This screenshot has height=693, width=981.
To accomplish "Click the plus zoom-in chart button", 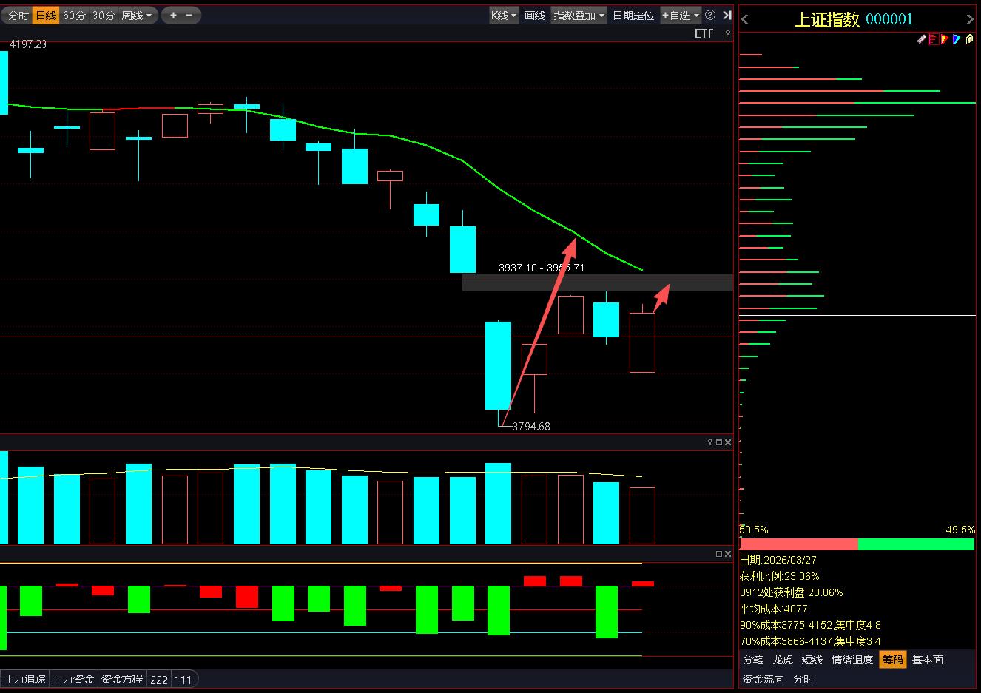I will 173,15.
